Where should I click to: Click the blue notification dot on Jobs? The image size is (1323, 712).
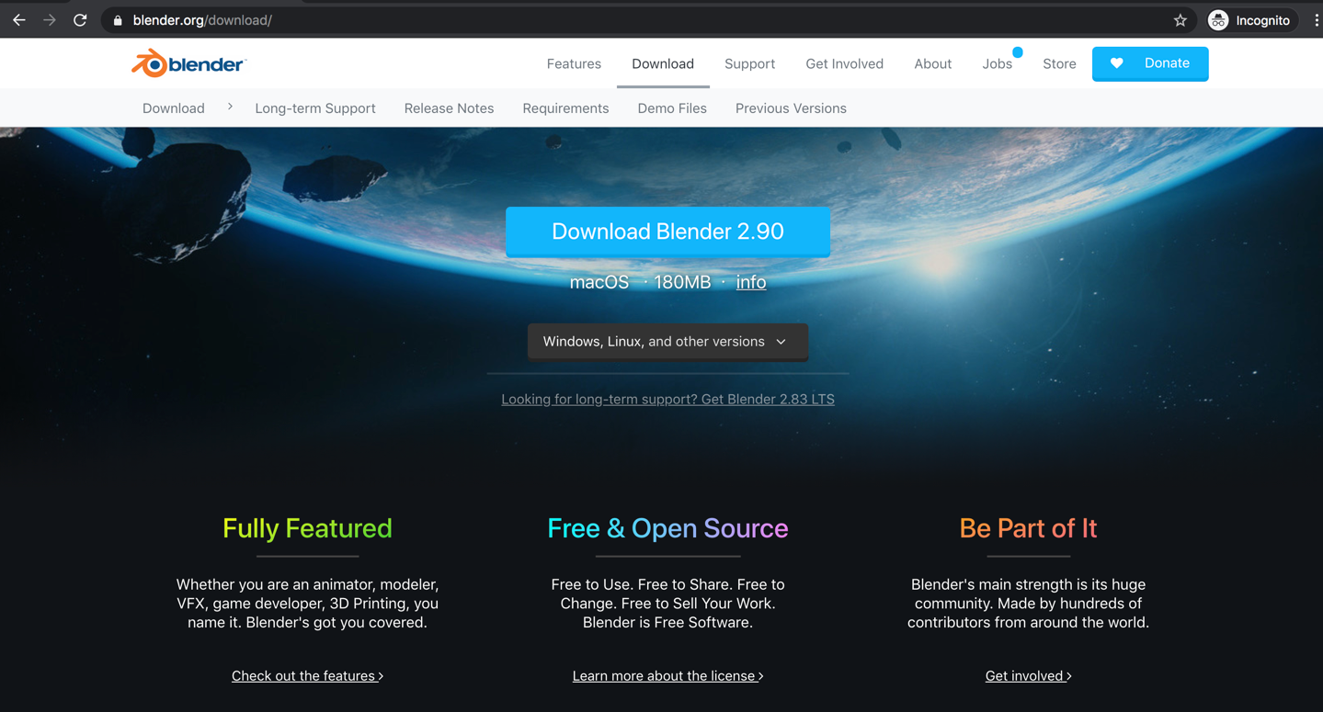1017,52
